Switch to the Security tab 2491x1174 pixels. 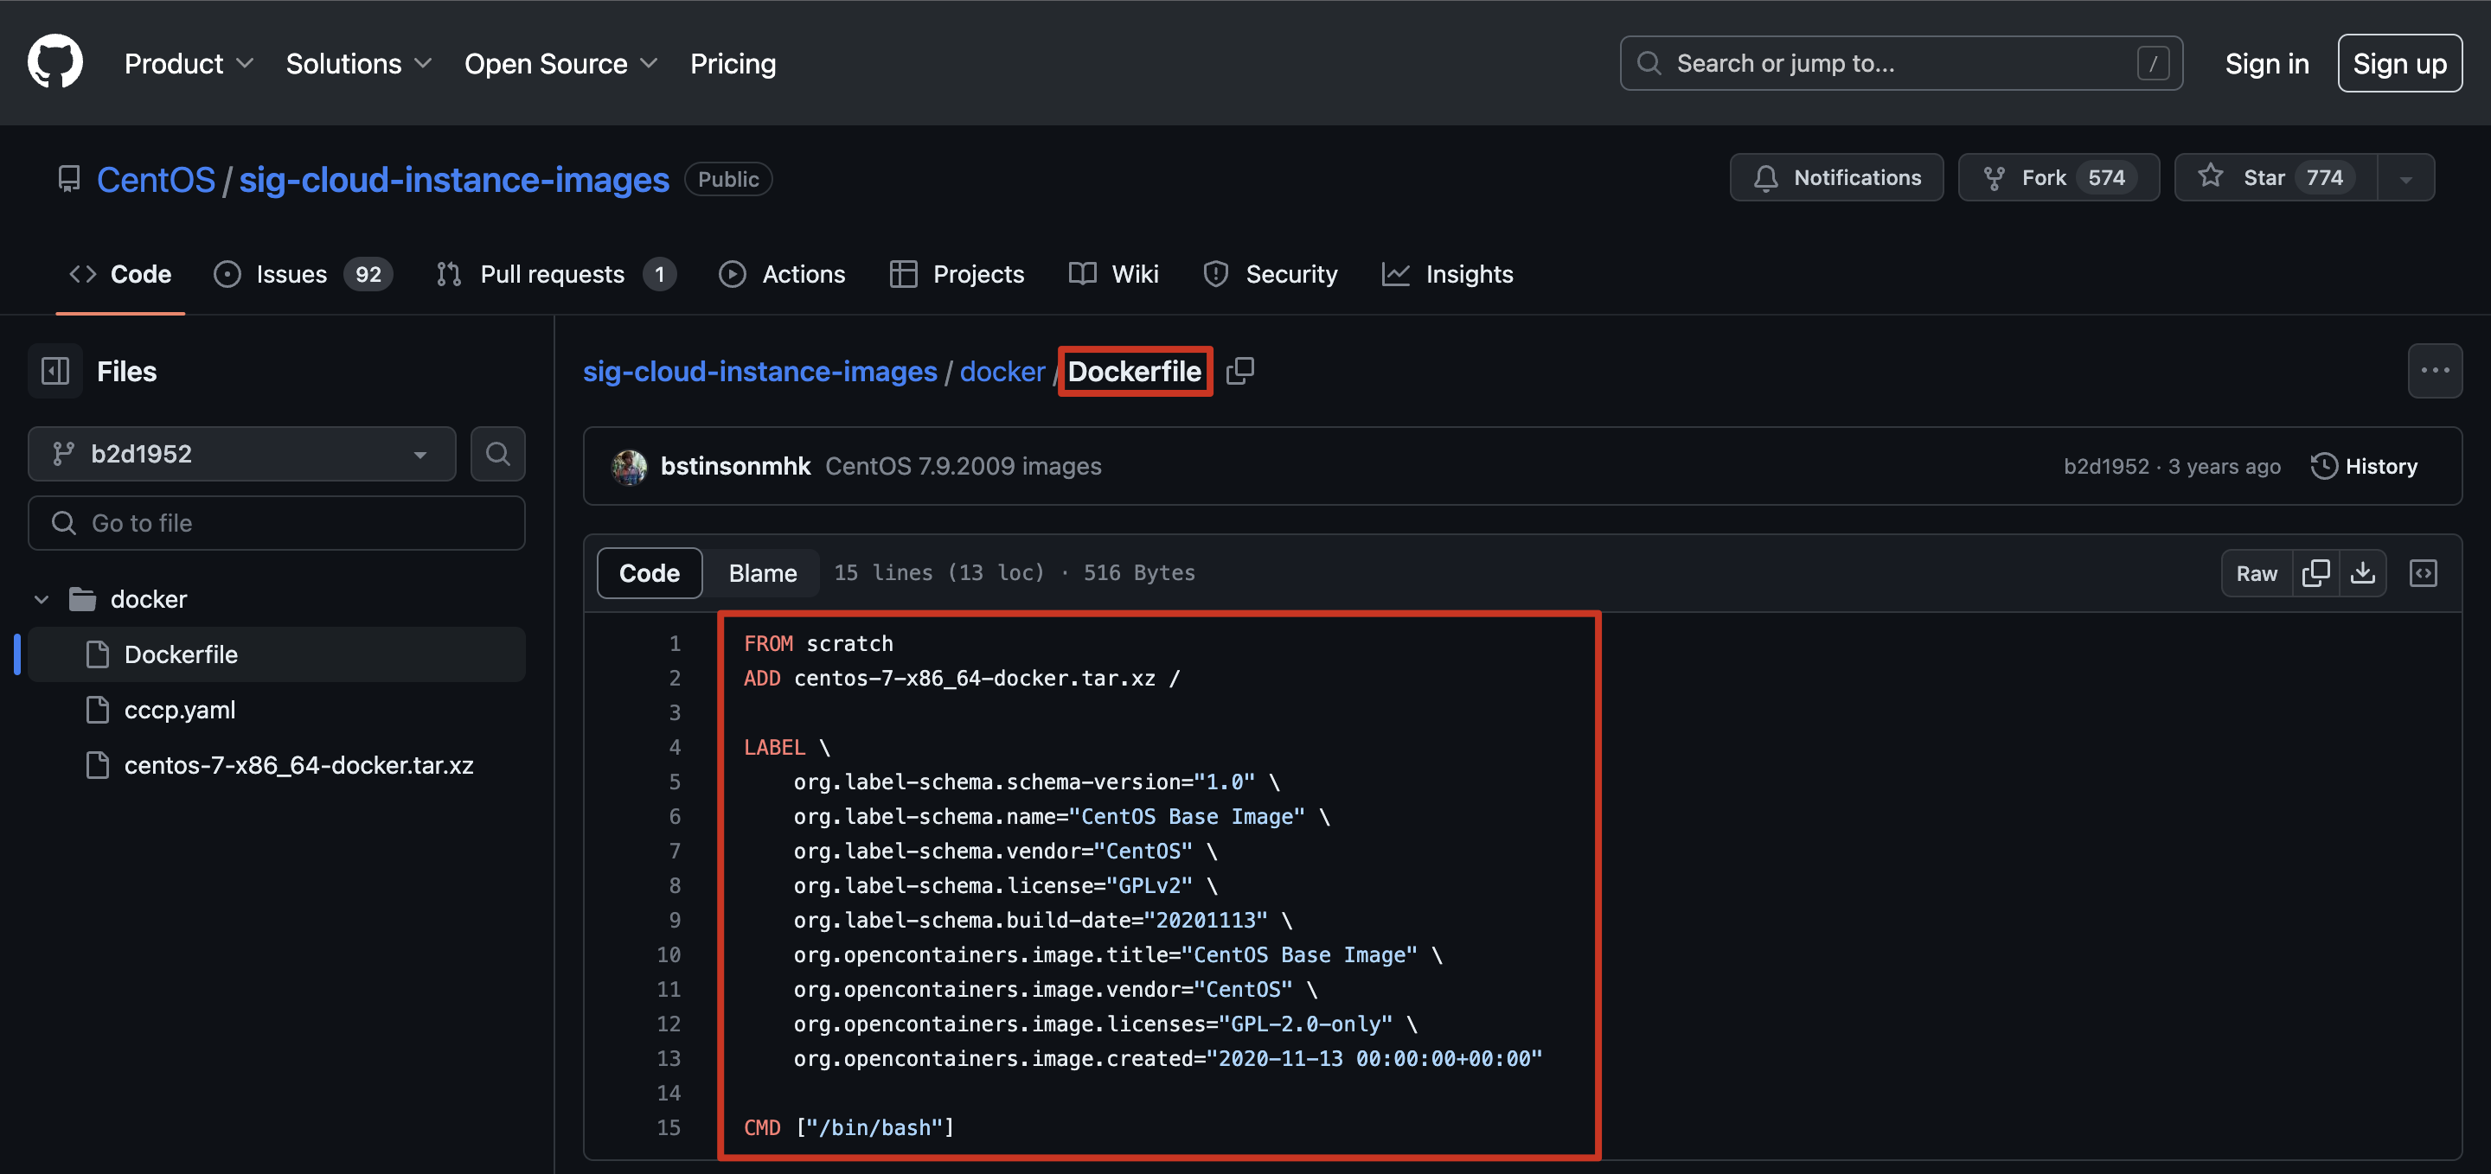[1270, 274]
